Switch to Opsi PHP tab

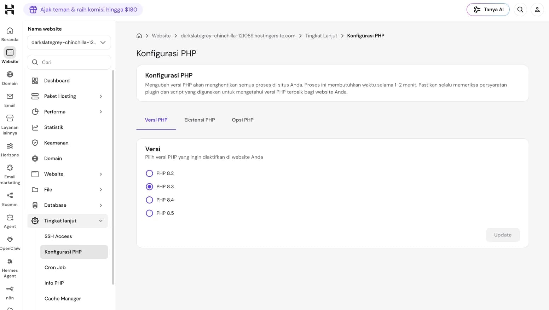(x=243, y=120)
